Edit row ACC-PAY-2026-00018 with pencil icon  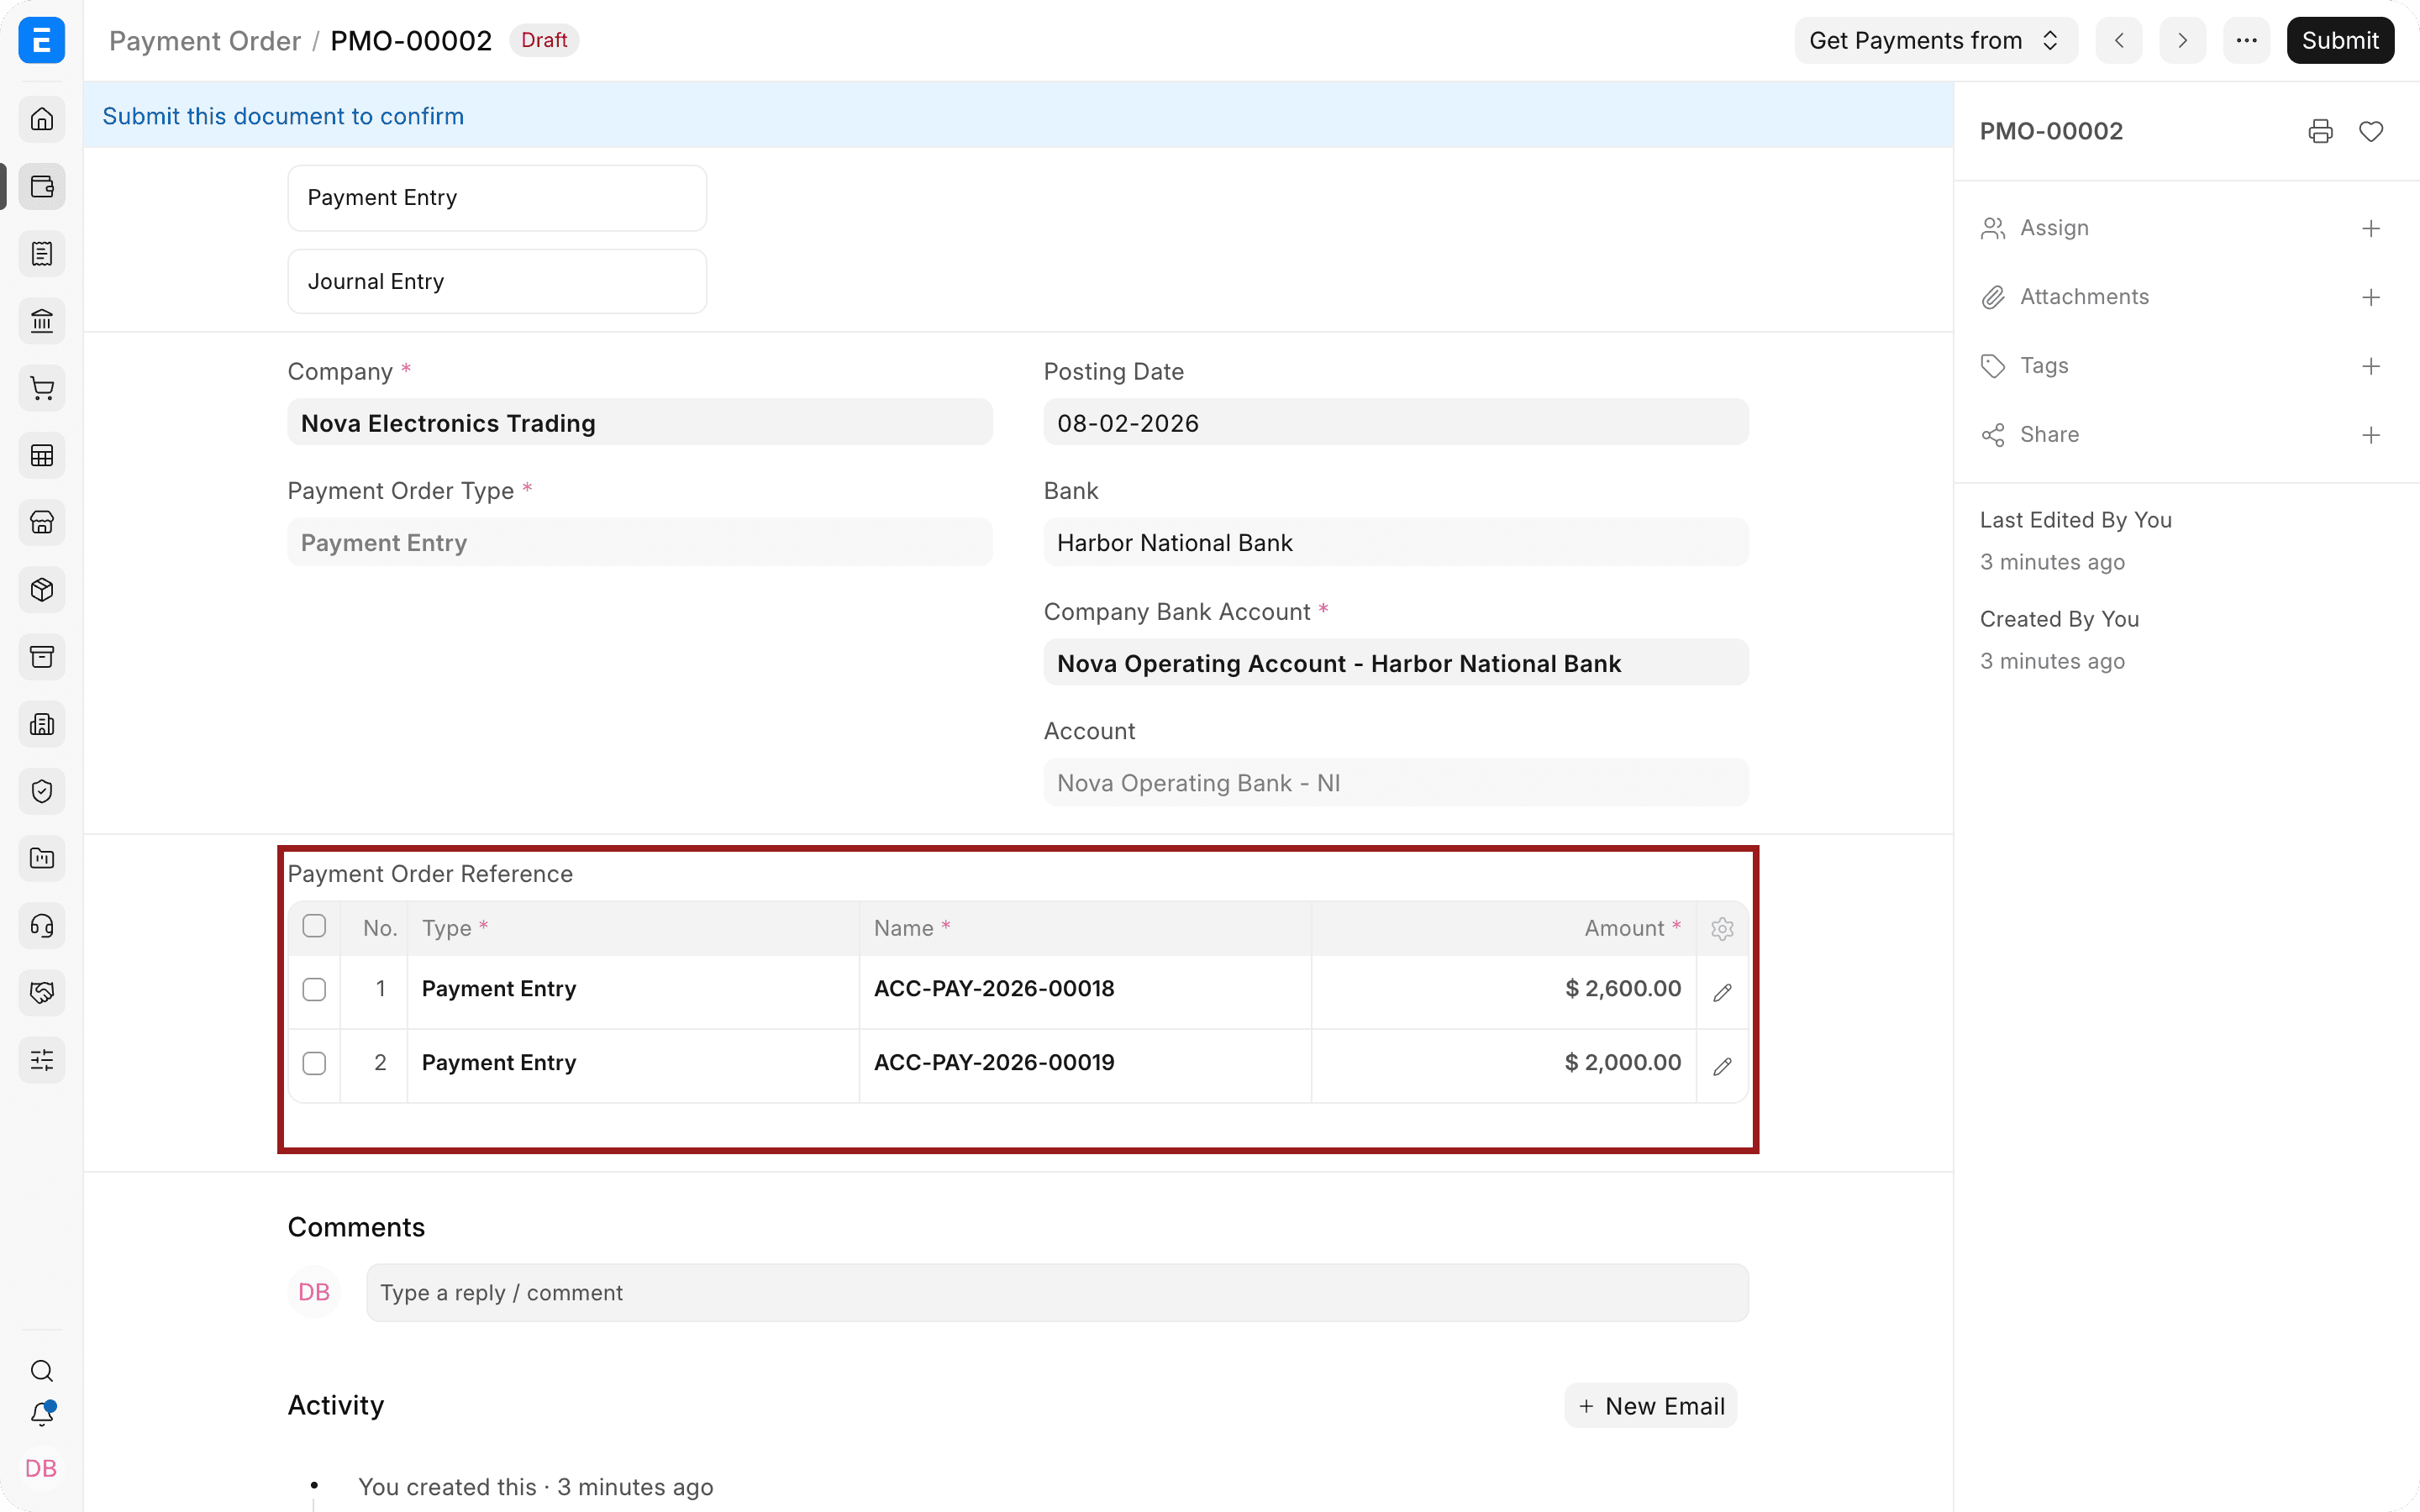pyautogui.click(x=1722, y=992)
